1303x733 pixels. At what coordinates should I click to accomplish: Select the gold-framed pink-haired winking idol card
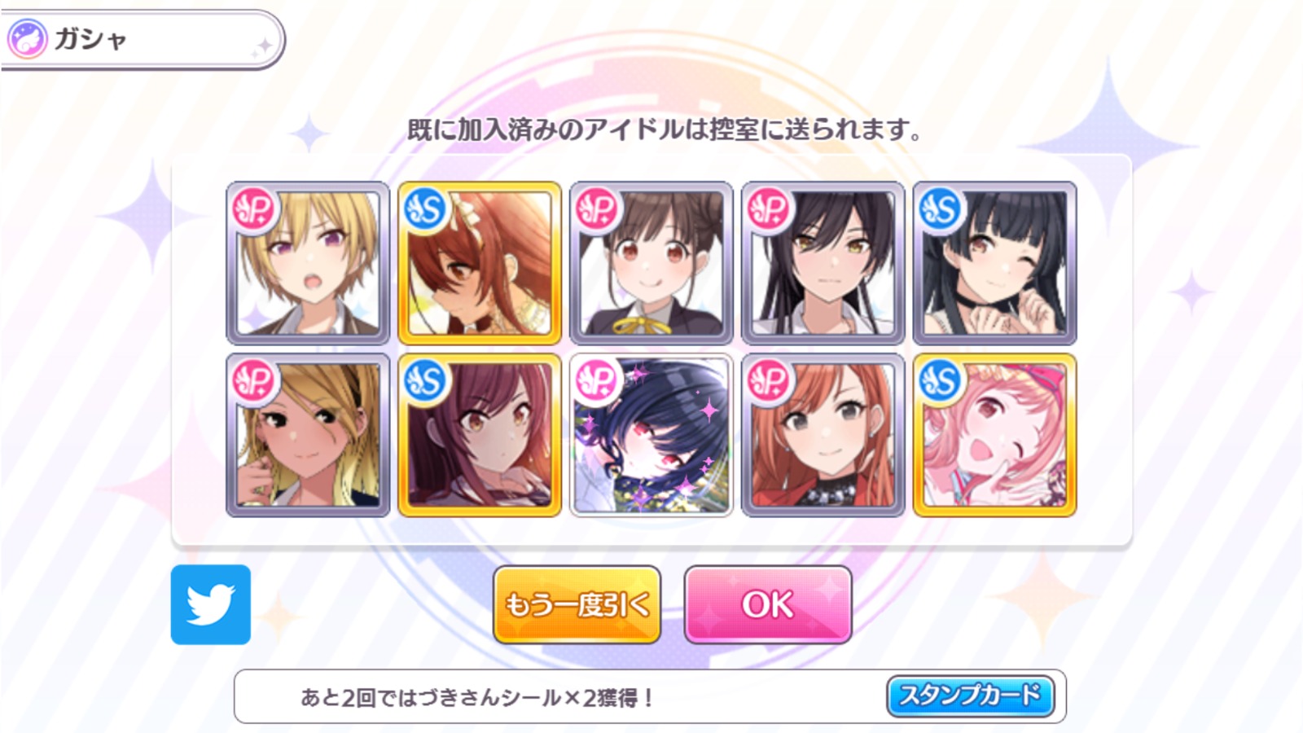point(995,435)
